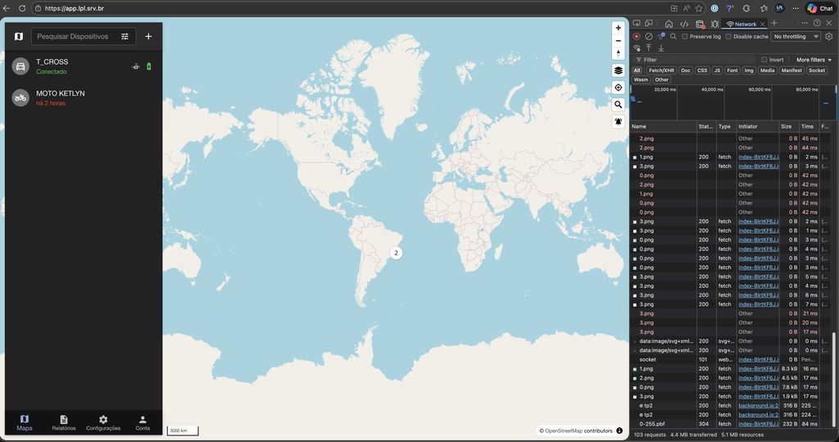The width and height of the screenshot is (839, 442).
Task: Select the 0-255.pbf request row
Action: coord(730,424)
